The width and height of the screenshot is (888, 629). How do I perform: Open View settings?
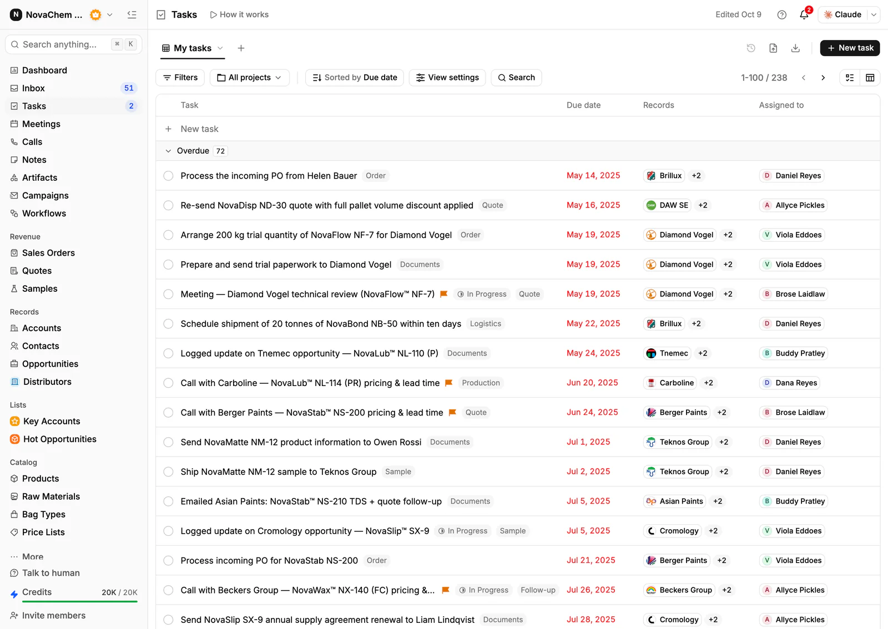coord(447,78)
